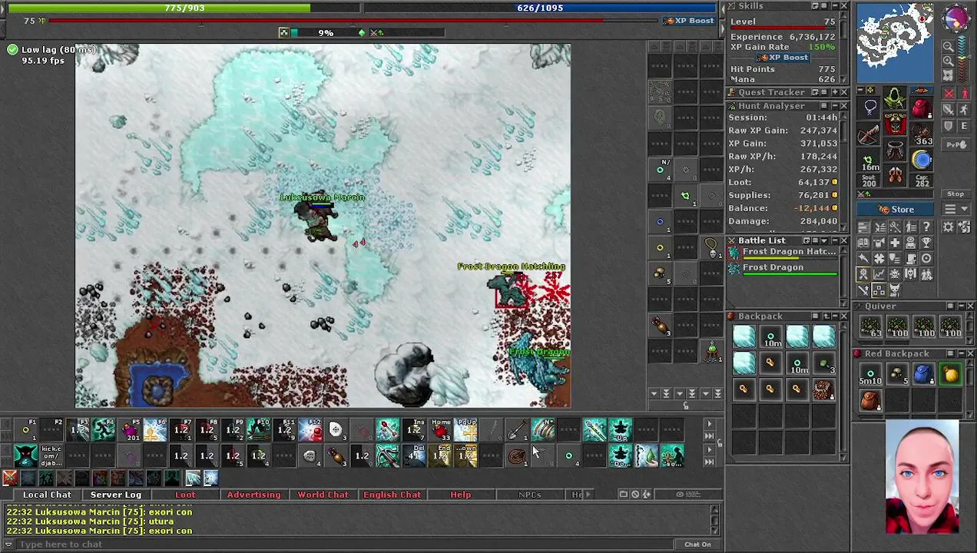Open the analytics graph icon
This screenshot has width=977, height=553.
tap(879, 273)
